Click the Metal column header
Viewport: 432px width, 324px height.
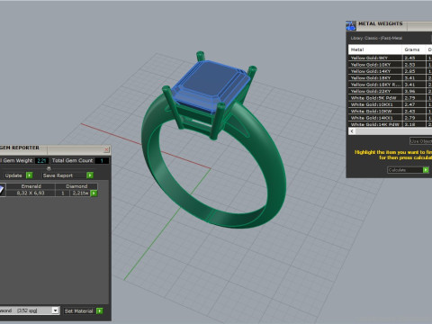pos(374,49)
